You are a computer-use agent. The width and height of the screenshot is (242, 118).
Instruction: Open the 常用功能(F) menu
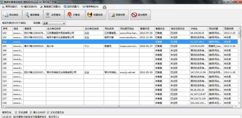10,7
